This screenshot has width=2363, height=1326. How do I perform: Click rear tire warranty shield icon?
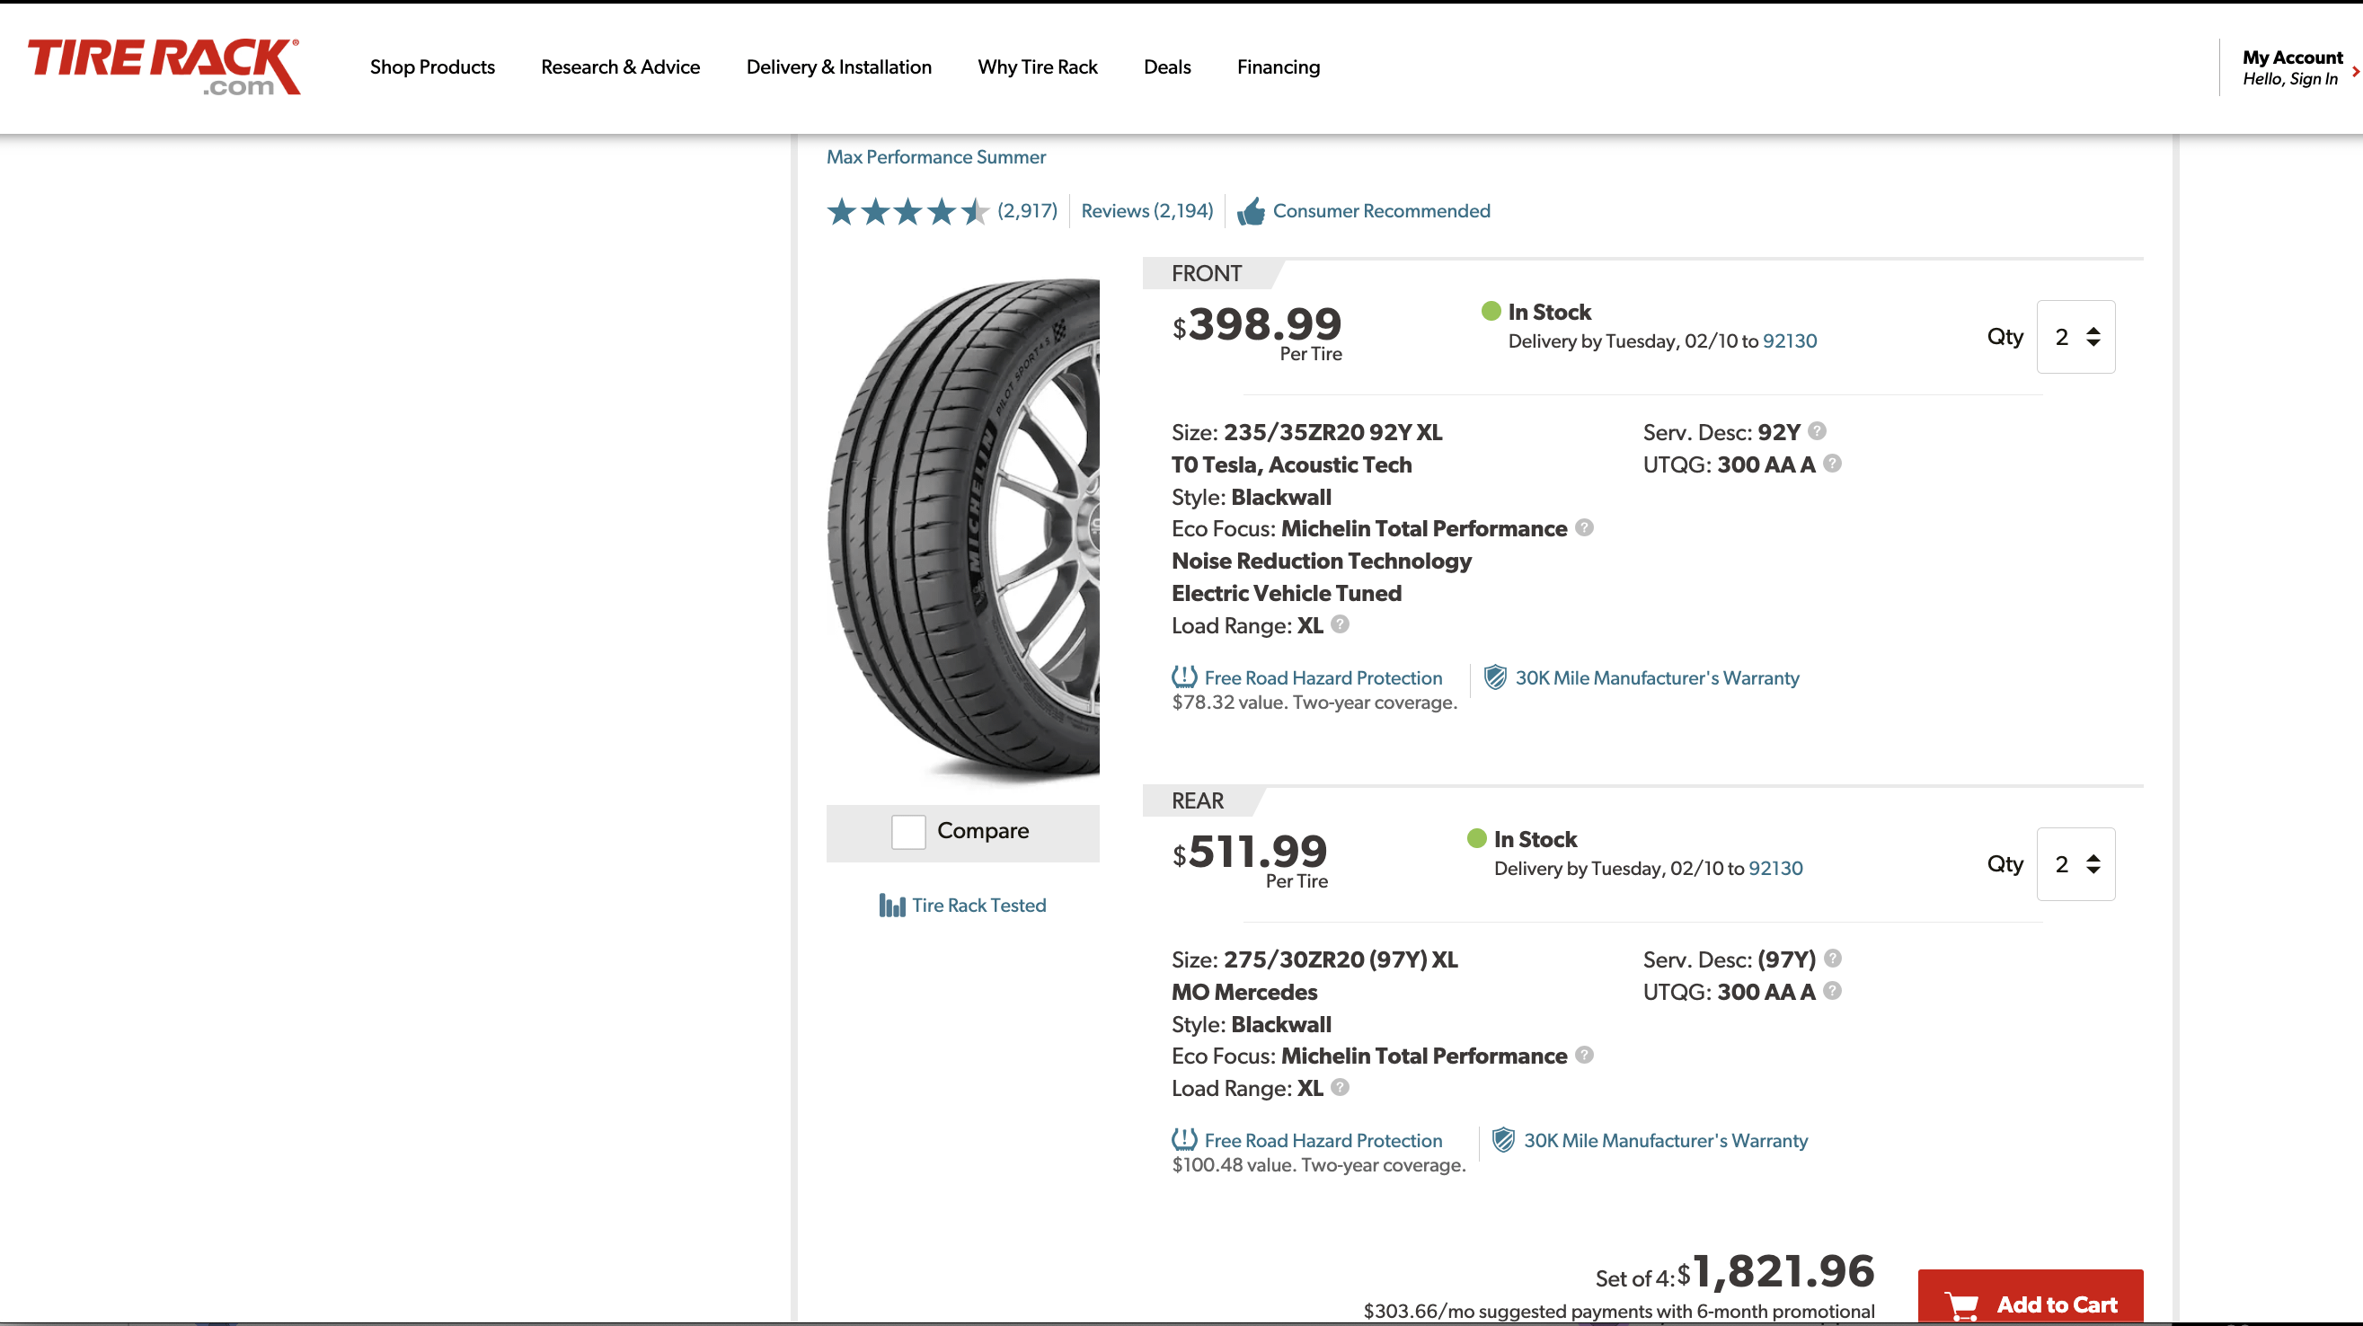1502,1140
